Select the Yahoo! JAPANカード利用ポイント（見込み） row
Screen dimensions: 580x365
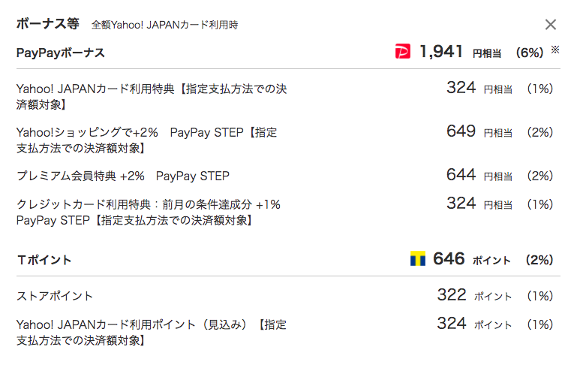[152, 333]
